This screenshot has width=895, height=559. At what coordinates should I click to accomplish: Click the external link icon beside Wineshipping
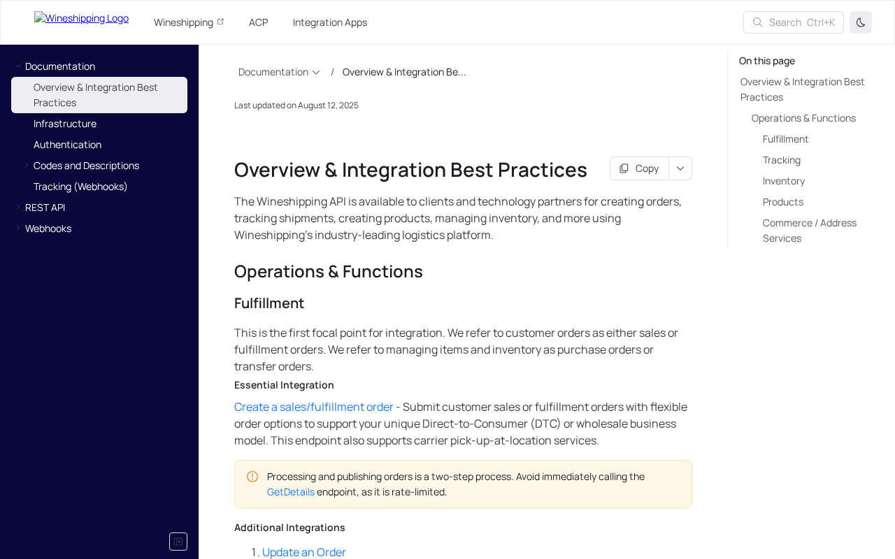click(220, 22)
